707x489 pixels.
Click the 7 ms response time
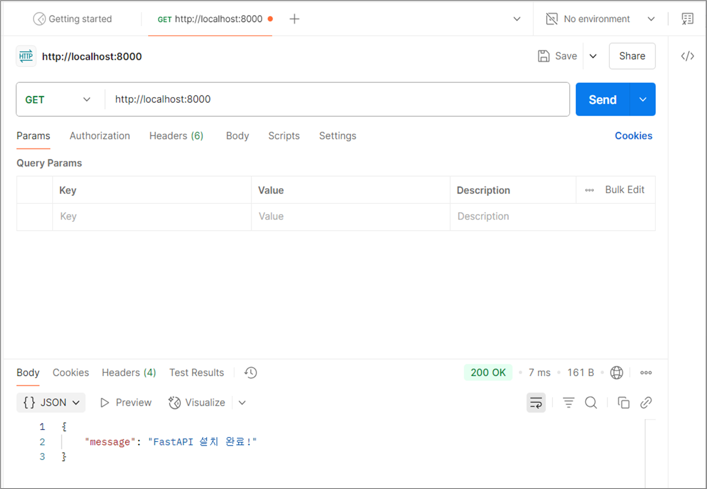(x=539, y=373)
